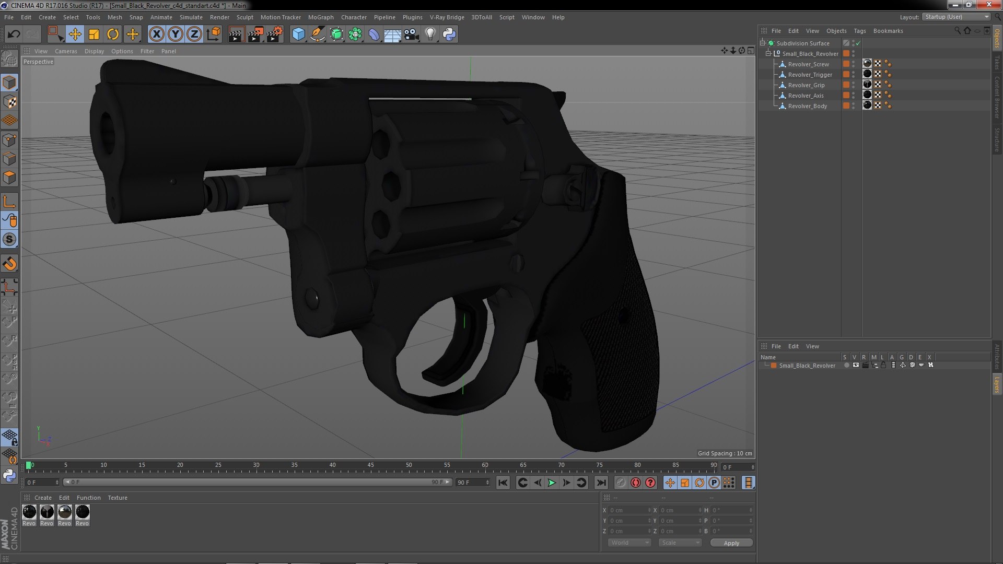Click Small_Black_Revolver layer color swatch
Viewport: 1003px width, 564px height.
(x=774, y=366)
